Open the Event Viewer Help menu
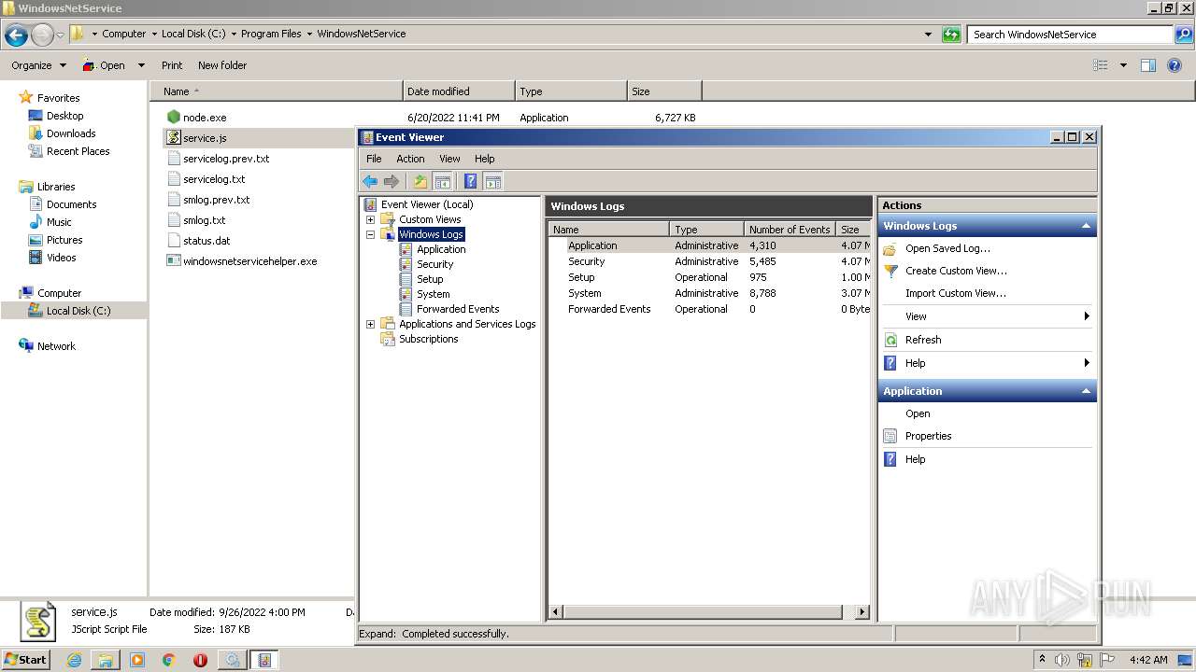Image resolution: width=1196 pixels, height=672 pixels. (x=484, y=159)
